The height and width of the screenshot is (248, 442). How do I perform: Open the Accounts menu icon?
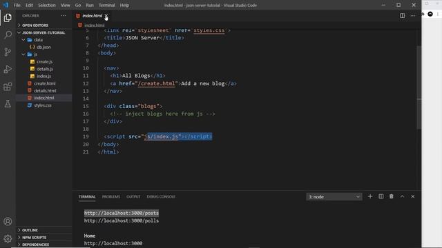click(8, 222)
